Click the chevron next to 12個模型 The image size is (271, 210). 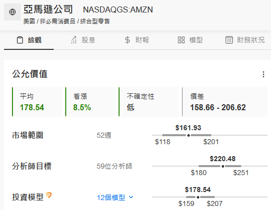(131, 197)
